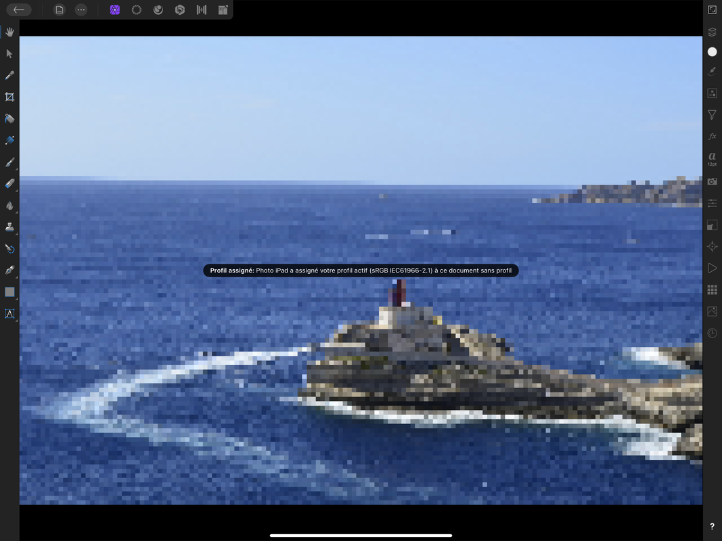Image resolution: width=722 pixels, height=541 pixels.
Task: Switch to the Tone Mapping persona
Action: (201, 9)
